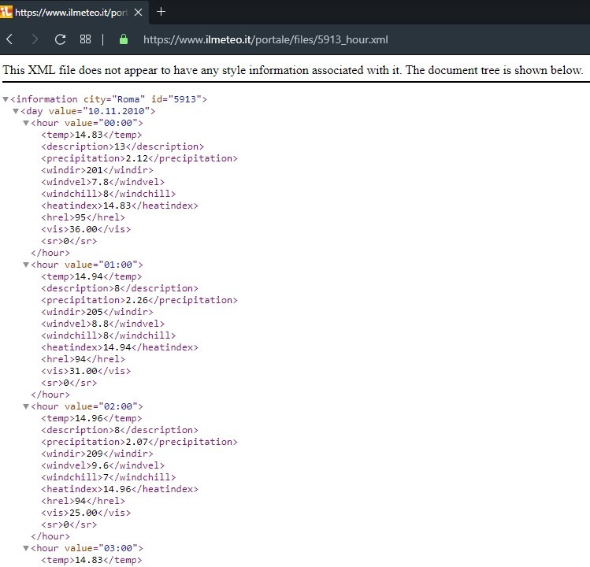
Task: Click the windvel 9.6 line
Action: [x=102, y=465]
